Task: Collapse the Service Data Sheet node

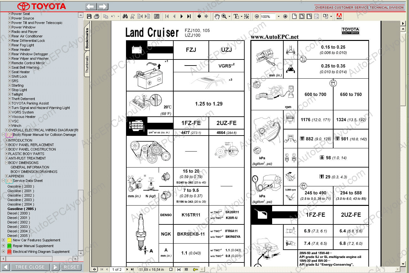Action: (4, 181)
